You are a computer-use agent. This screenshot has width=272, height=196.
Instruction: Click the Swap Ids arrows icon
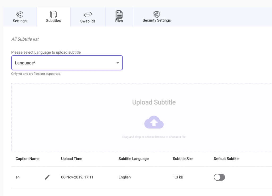88,14
